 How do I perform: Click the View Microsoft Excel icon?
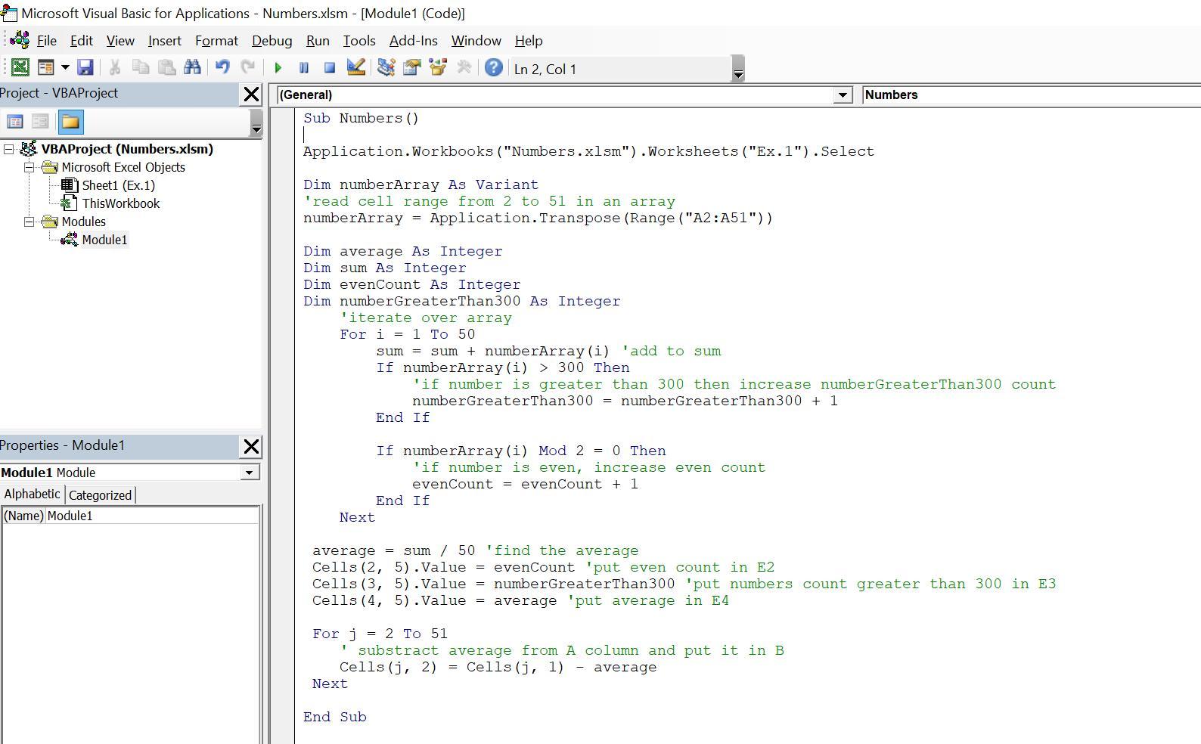pyautogui.click(x=20, y=68)
